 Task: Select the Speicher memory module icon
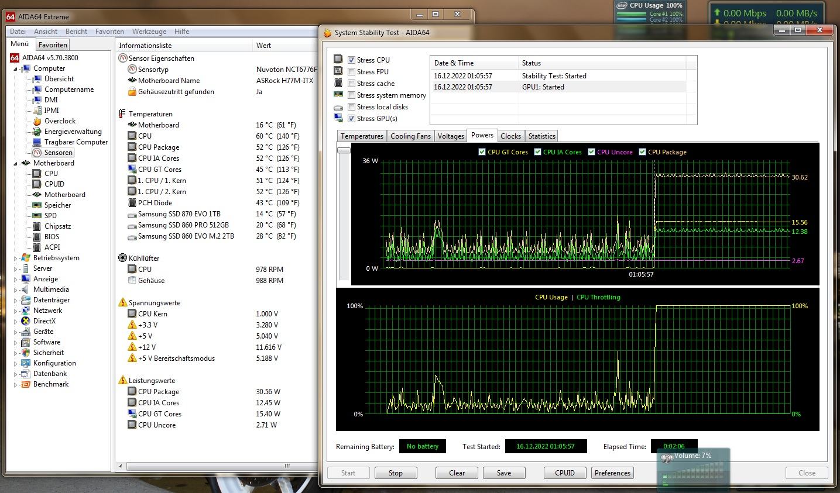point(37,205)
